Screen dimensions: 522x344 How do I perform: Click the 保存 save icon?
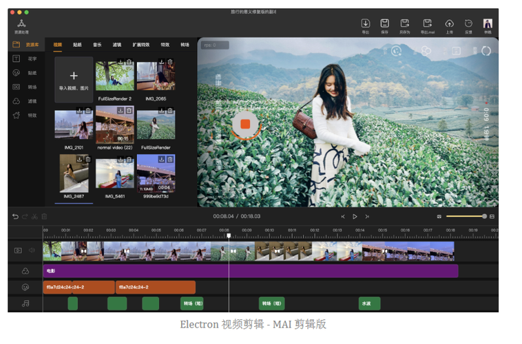384,23
